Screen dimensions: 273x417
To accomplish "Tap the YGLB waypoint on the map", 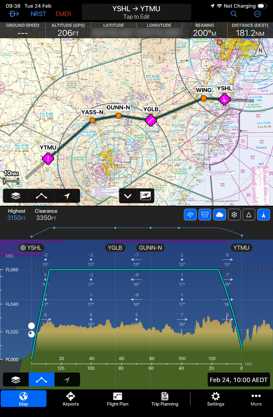I will (x=151, y=120).
